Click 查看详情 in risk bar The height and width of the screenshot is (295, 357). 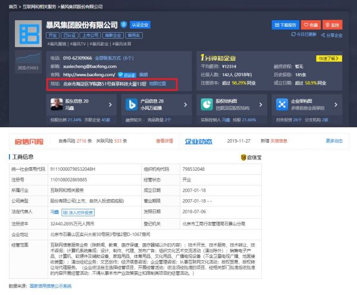164,141
